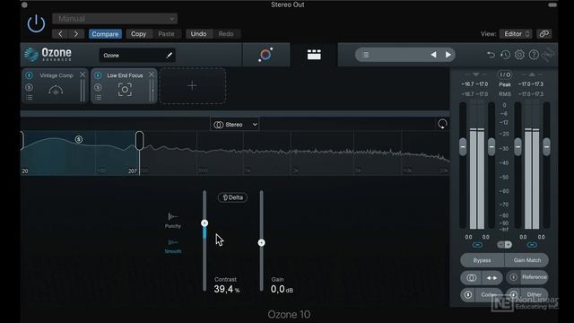
Task: Go to next preset arrow
Action: click(76, 34)
